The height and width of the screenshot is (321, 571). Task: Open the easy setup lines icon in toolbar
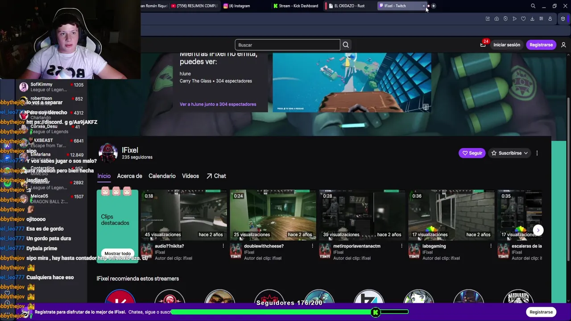click(541, 19)
